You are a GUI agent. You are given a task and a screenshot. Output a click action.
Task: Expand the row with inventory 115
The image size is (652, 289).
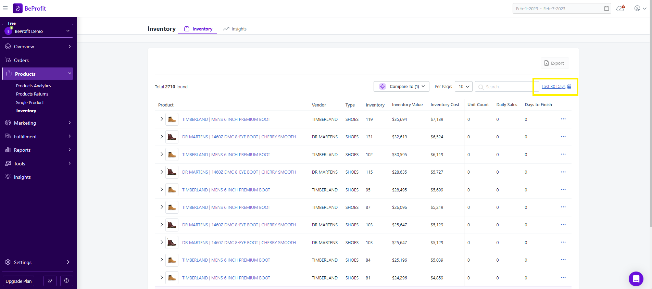[x=162, y=172]
